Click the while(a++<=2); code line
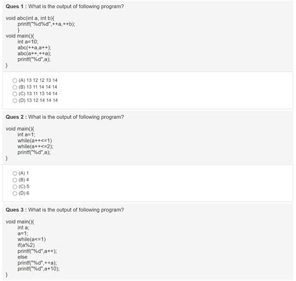296x281 pixels. [36, 146]
